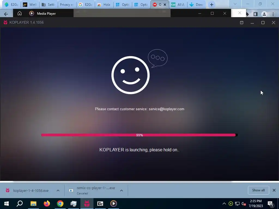This screenshot has height=209, width=279.
Task: Close the Media Player window
Action: [225, 13]
